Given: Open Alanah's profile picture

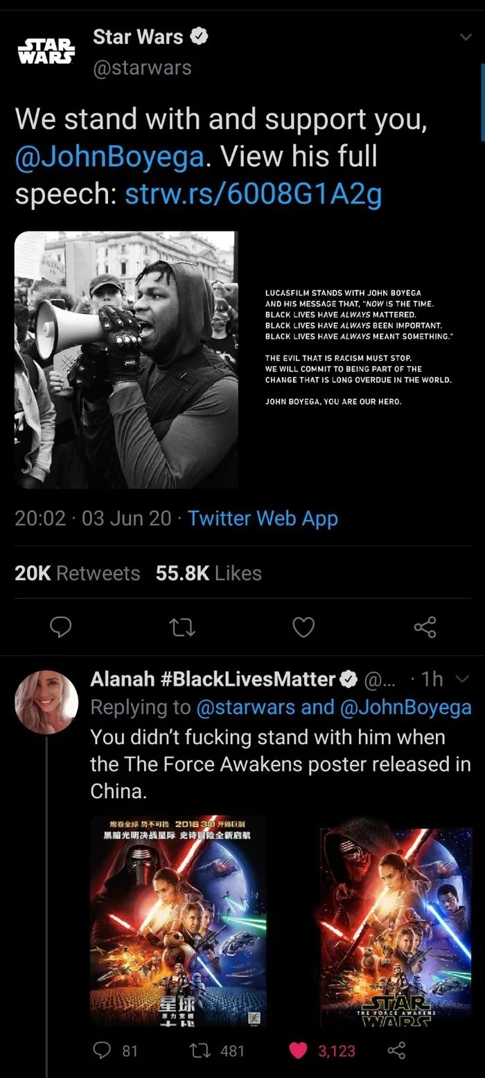Looking at the screenshot, I should coord(46,702).
